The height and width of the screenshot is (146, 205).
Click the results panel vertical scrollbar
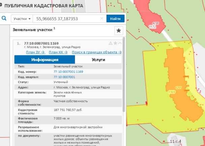click(124, 75)
